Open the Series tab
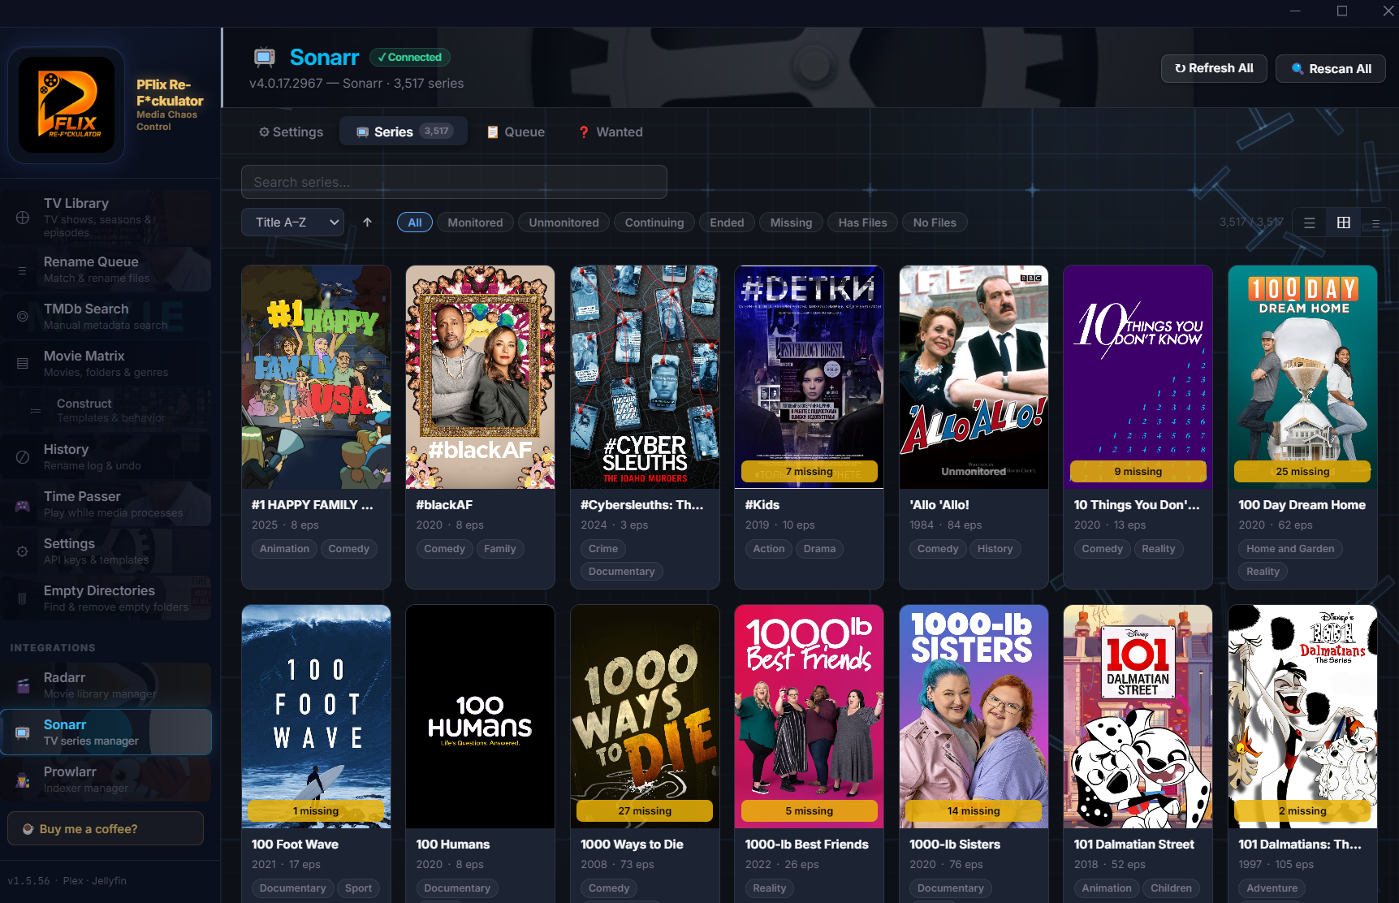Screen dimensions: 1399x903 coord(404,132)
